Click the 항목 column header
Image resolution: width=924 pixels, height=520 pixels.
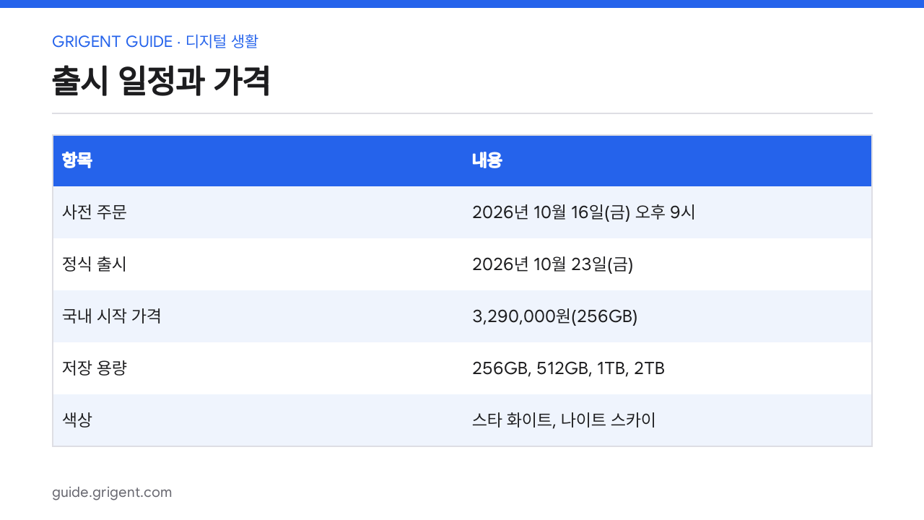click(x=258, y=161)
